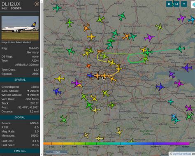Select purple aircraft north of Chelmsford
The image size is (195, 156).
pyautogui.click(x=149, y=37)
